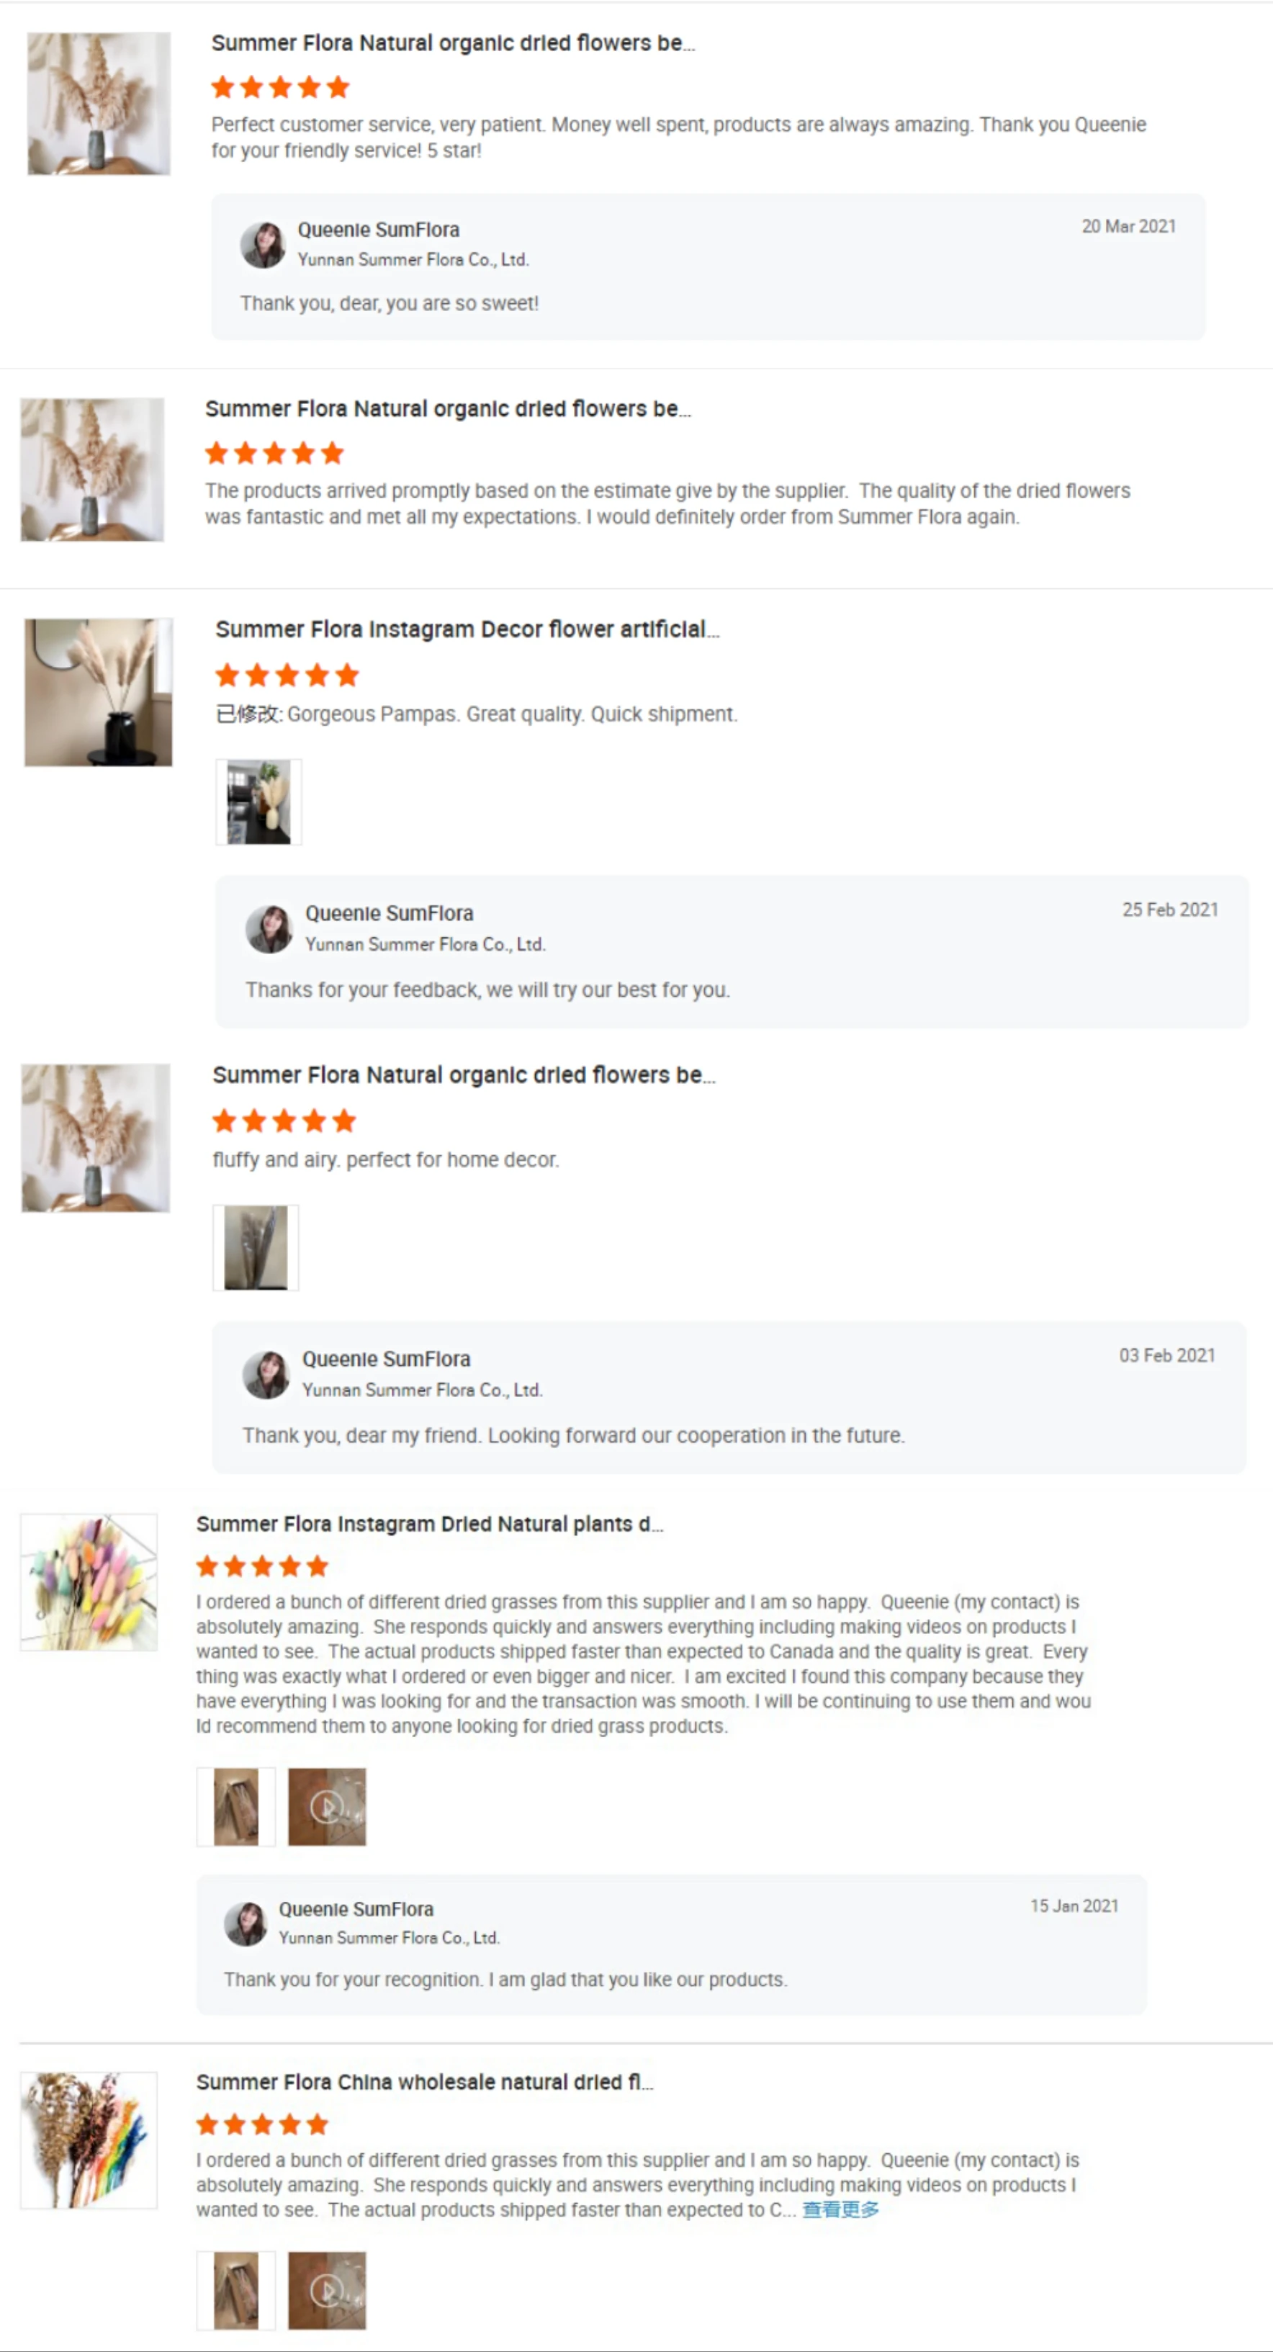Screen dimensions: 1273x2352
Task: Play the review video in Instagram Dried review
Action: (327, 1806)
